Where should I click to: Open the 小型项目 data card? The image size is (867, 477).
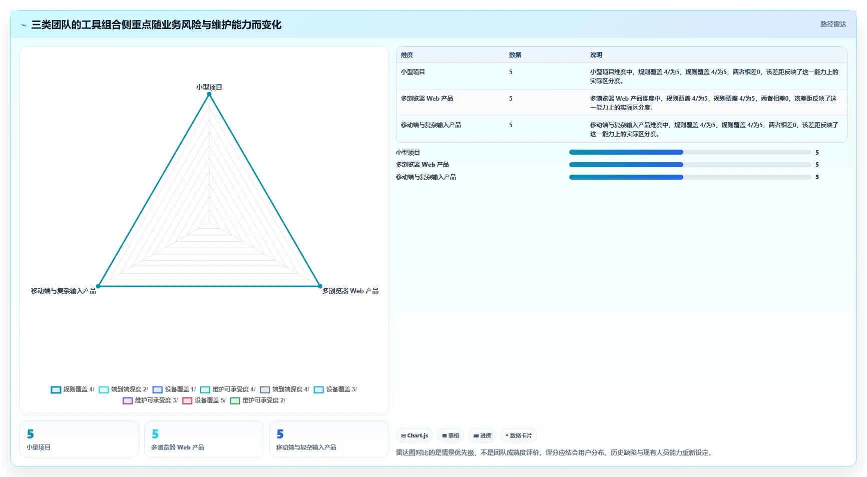click(79, 439)
